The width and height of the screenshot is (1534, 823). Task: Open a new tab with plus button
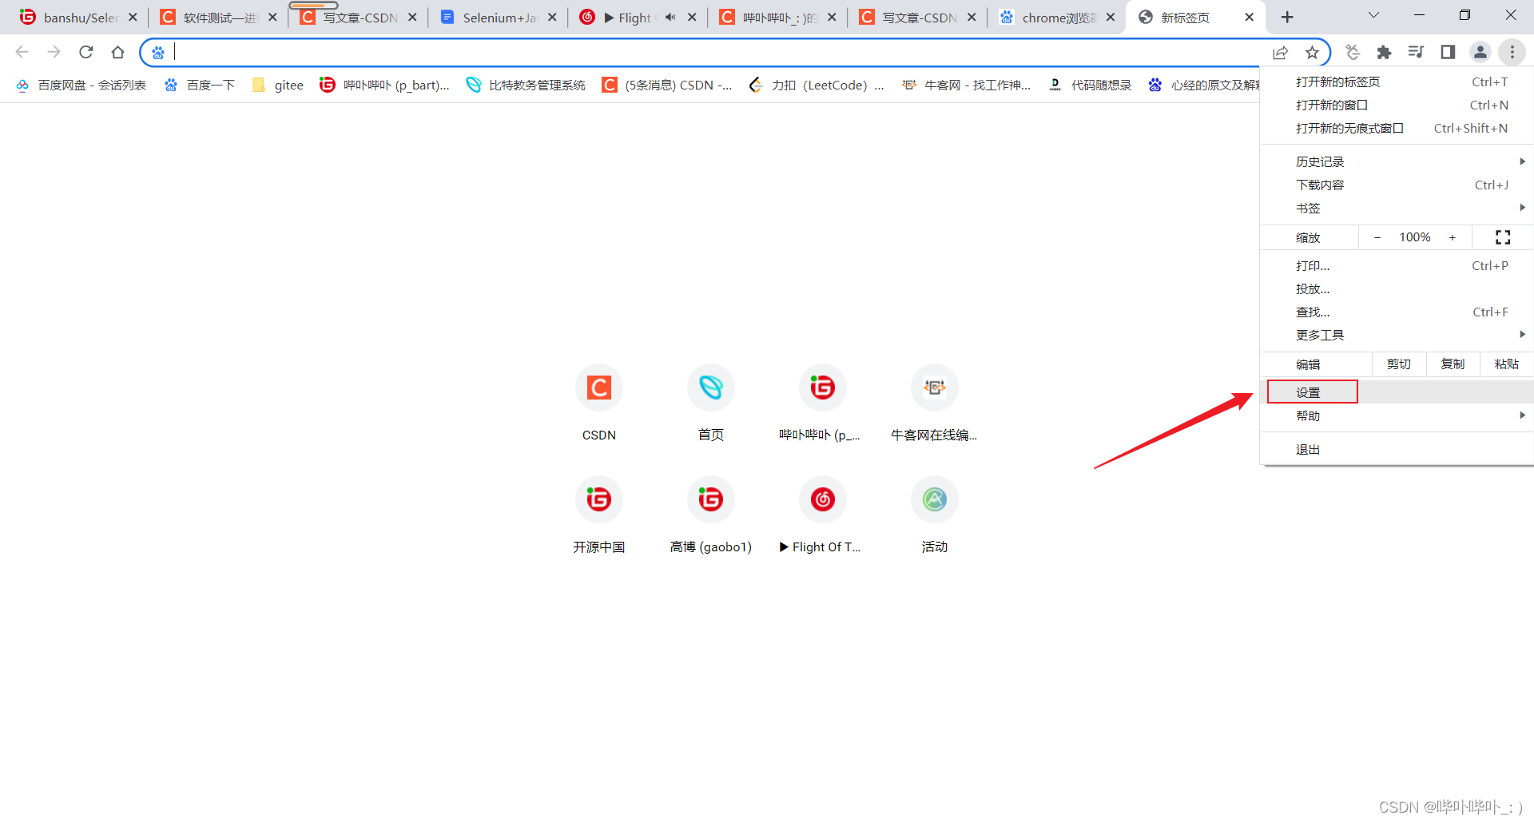coord(1287,17)
